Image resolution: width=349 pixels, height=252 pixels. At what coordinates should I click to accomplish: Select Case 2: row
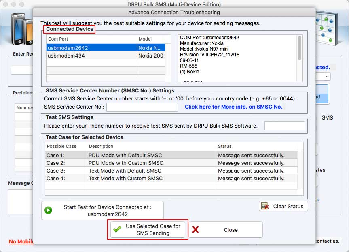171,163
